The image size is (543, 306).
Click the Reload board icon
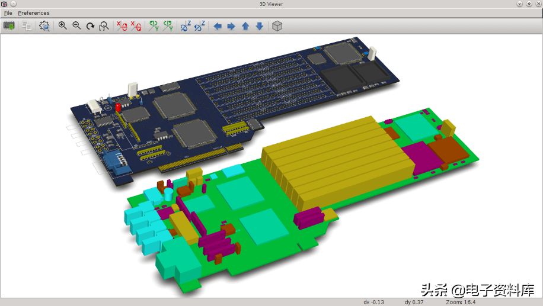pyautogui.click(x=9, y=26)
